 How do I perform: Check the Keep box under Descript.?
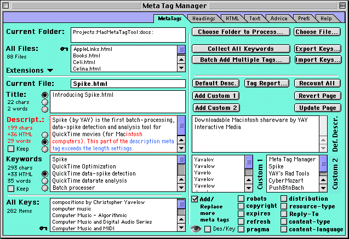click(11, 149)
